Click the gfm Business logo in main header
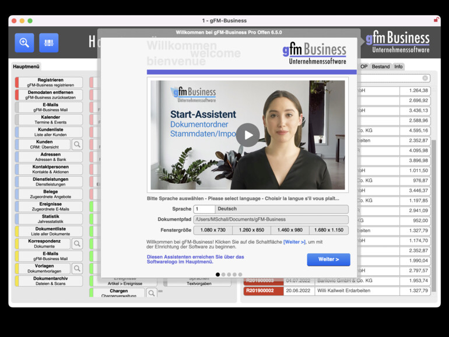Image resolution: width=449 pixels, height=337 pixels. 398,42
